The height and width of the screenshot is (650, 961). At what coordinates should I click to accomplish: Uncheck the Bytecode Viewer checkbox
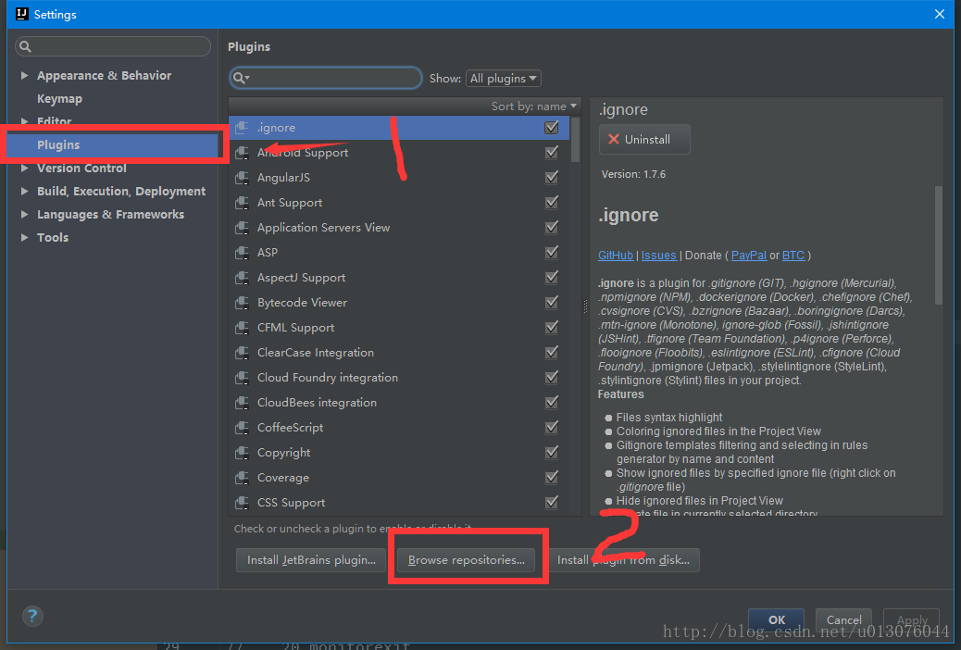(552, 302)
